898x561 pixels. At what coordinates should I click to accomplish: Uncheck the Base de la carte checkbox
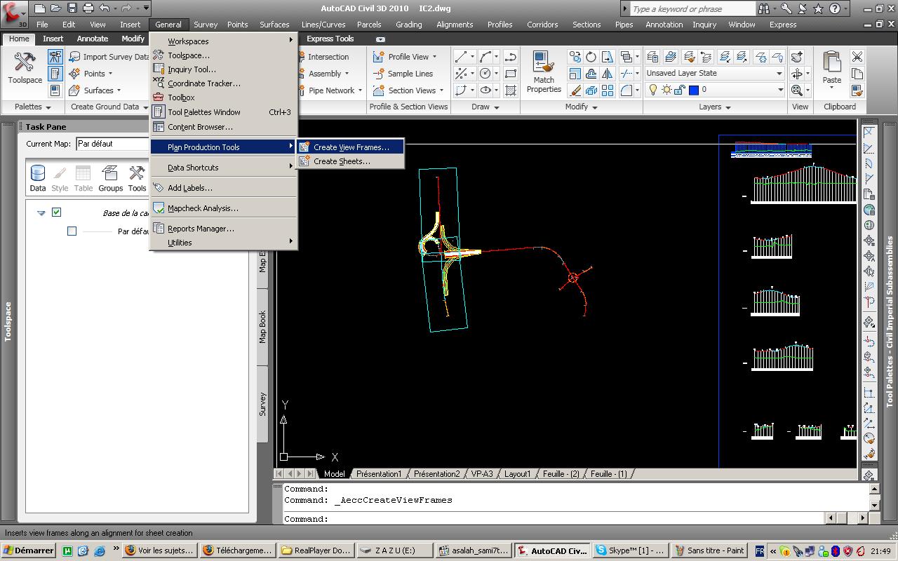point(57,212)
